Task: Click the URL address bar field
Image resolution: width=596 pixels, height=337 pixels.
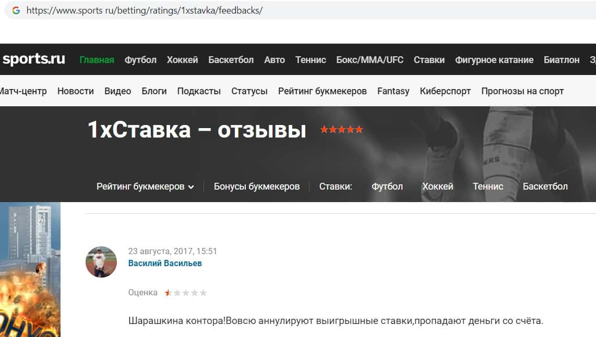Action: pyautogui.click(x=304, y=10)
